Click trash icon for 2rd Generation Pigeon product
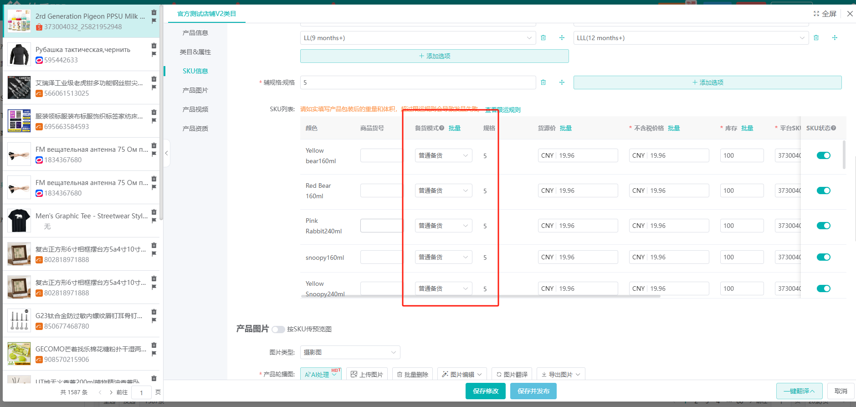Viewport: 856px width, 407px height. (x=154, y=12)
